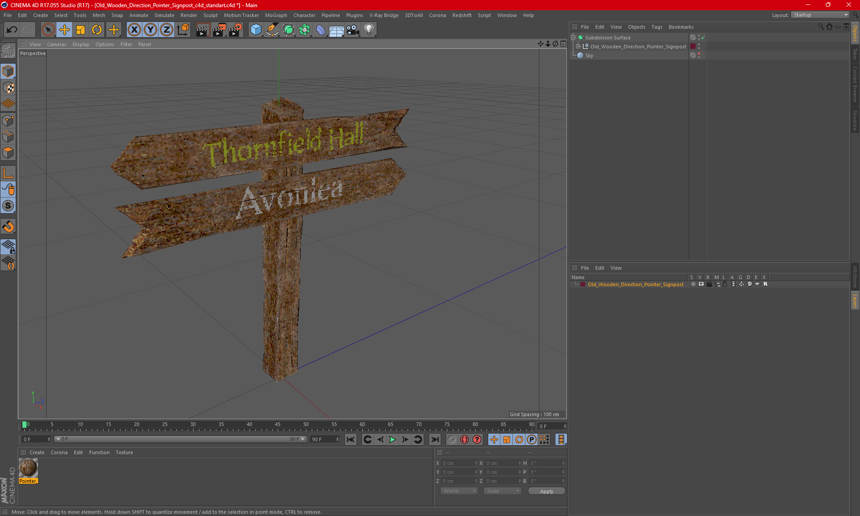Open Content Browser side tab

click(x=855, y=84)
